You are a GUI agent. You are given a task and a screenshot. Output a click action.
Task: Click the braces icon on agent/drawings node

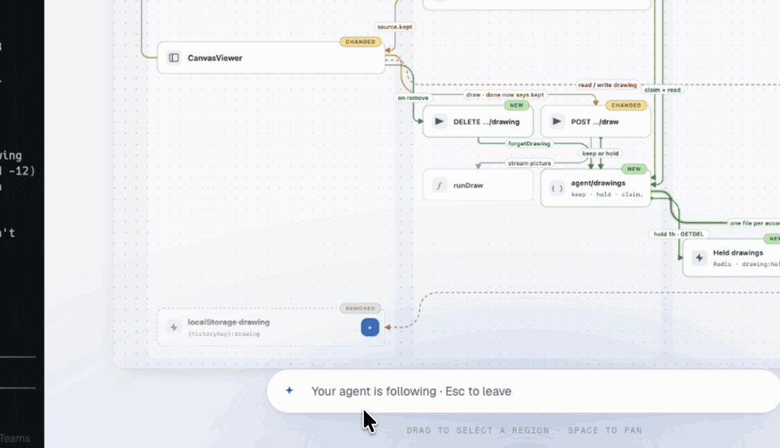pyautogui.click(x=557, y=188)
